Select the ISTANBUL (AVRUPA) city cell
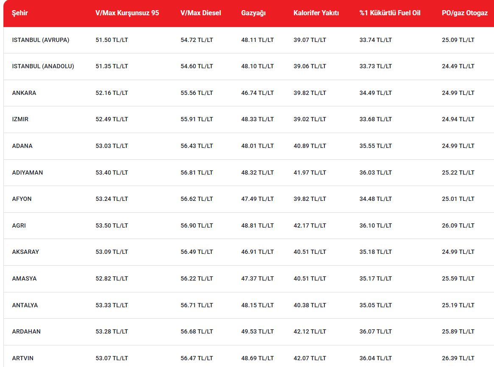 [41, 40]
